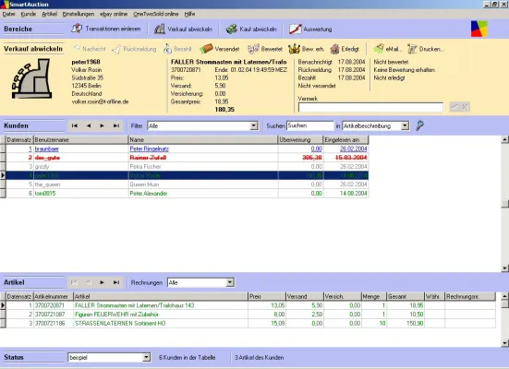The image size is (509, 369).
Task: Open the Kunde menu
Action: (x=29, y=14)
